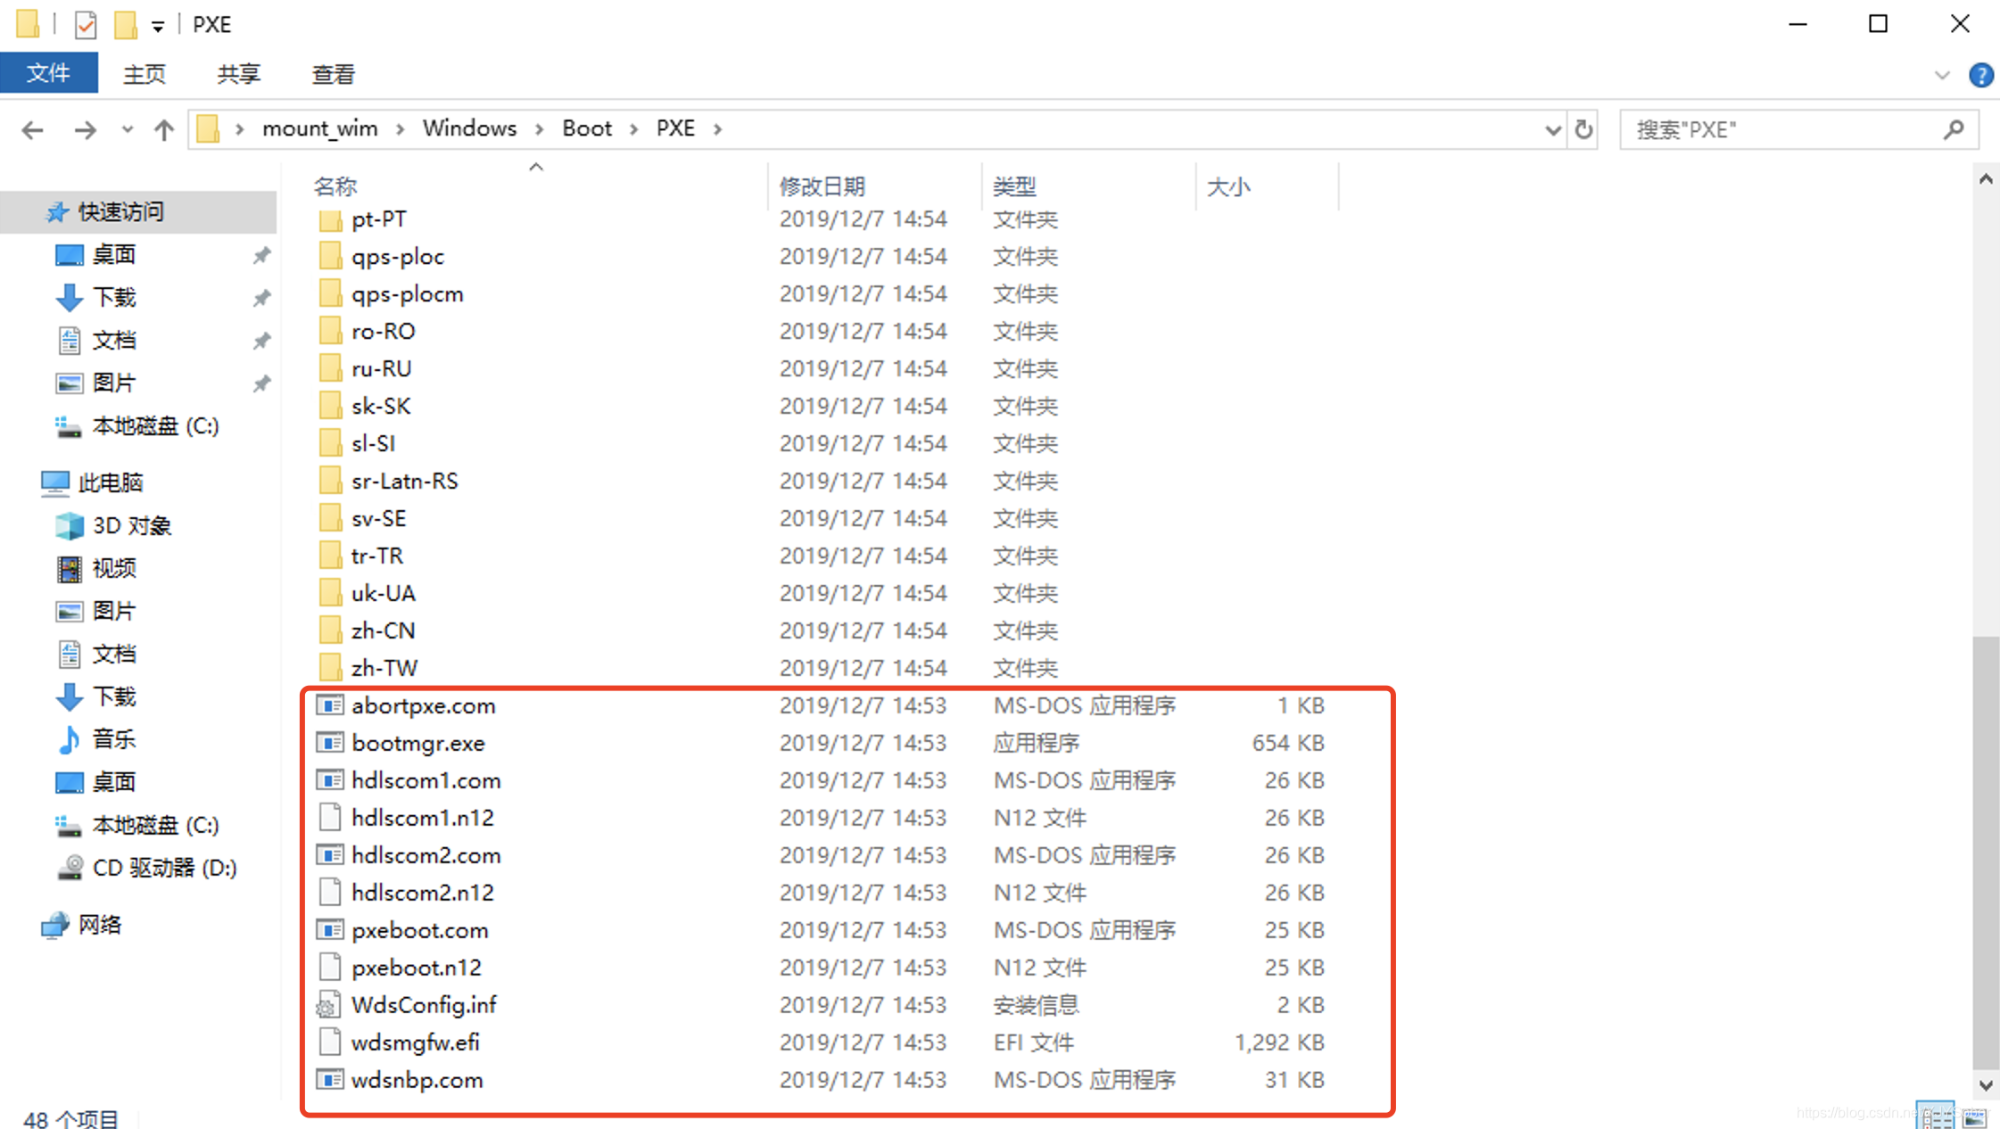This screenshot has height=1129, width=2000.
Task: Refresh the PXE folder view
Action: tap(1583, 130)
